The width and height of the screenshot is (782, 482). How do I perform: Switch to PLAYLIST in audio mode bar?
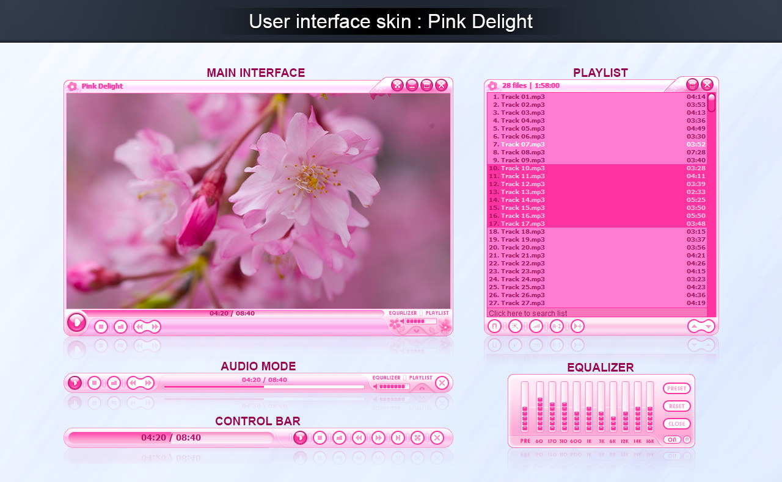pos(421,378)
